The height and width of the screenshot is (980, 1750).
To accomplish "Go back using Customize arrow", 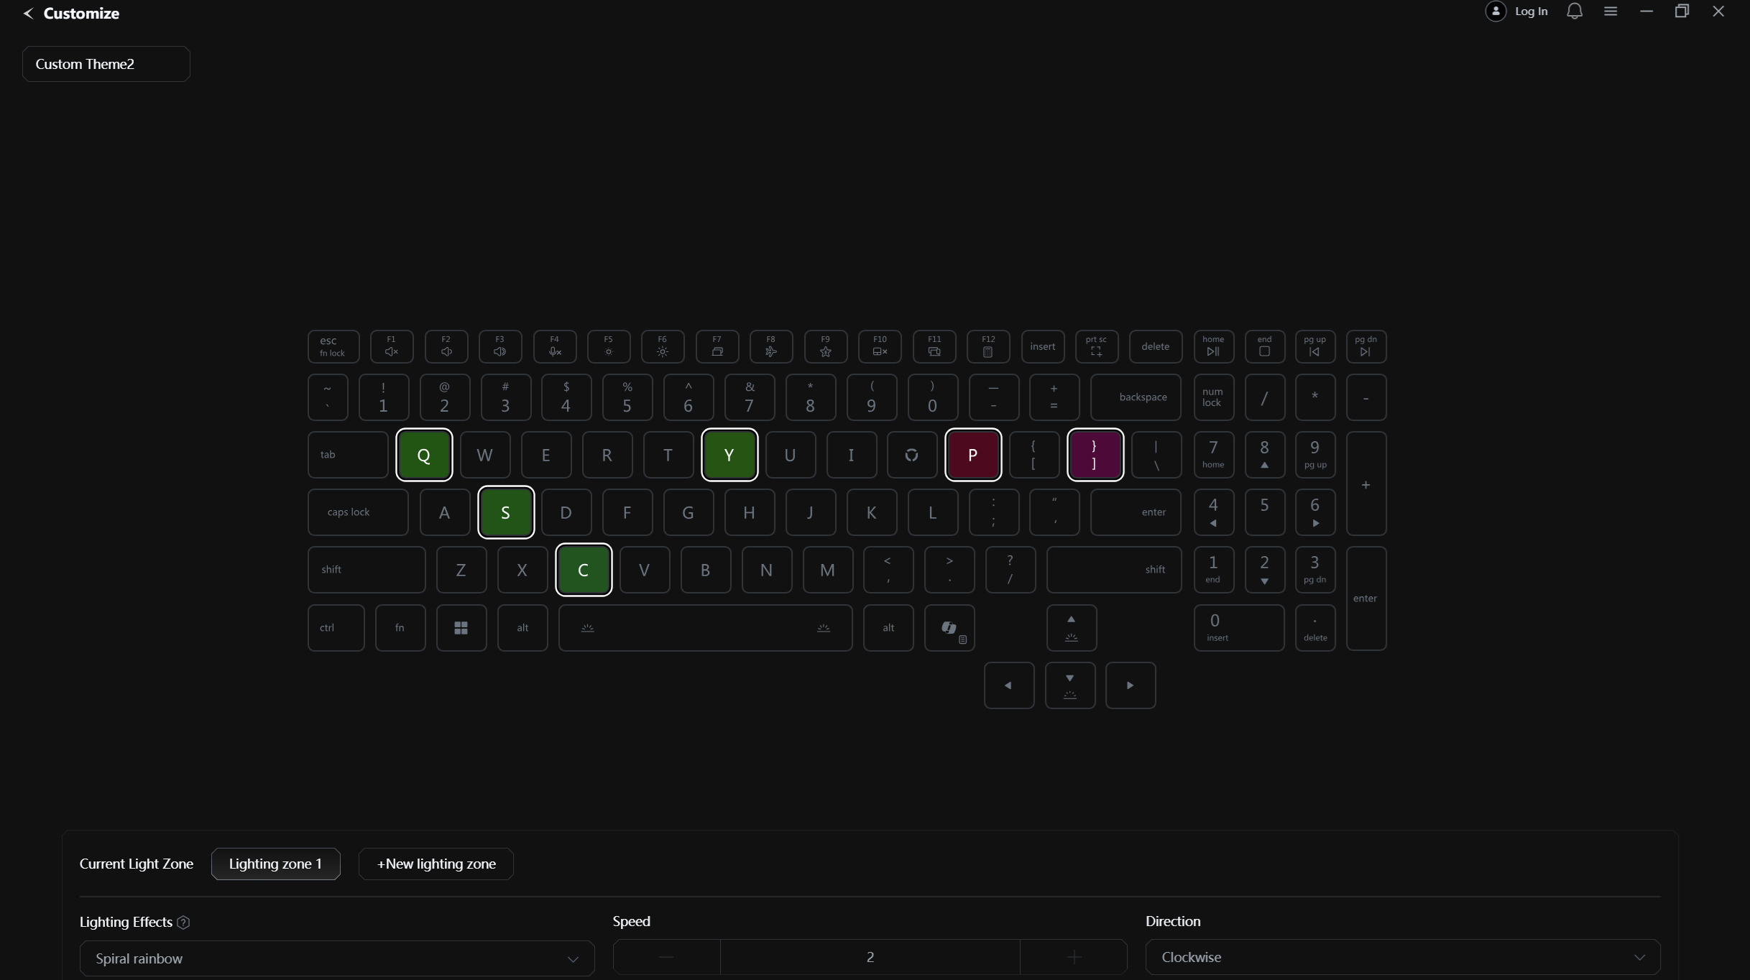I will click(x=28, y=14).
